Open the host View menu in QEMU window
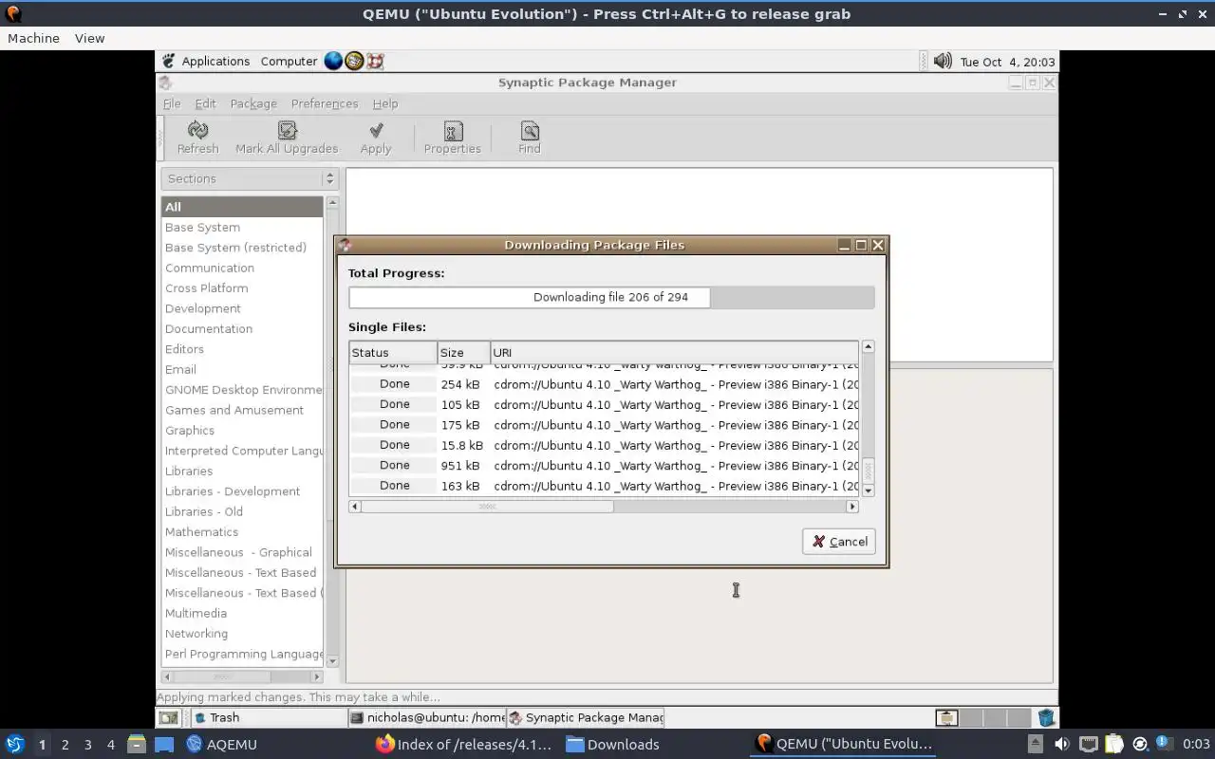 point(89,38)
